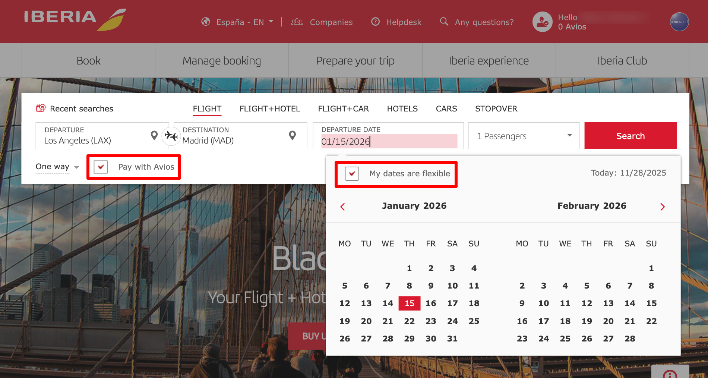Click the partially hidden BUY button on the banner
The height and width of the screenshot is (378, 708).
pos(307,336)
